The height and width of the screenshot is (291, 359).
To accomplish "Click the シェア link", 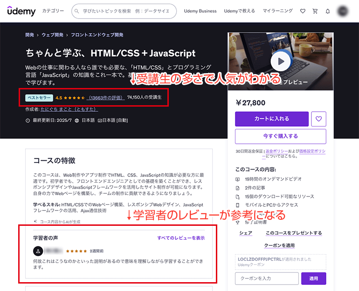I will pyautogui.click(x=246, y=233).
